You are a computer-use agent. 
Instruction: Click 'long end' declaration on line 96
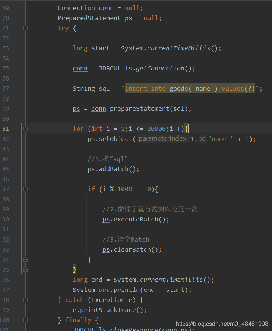pos(87,280)
